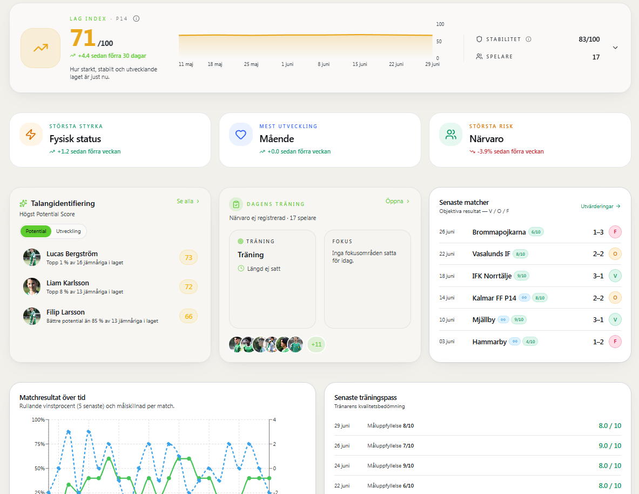This screenshot has height=494, width=639.
Task: Click the target icon beside Träning label
Action: coord(240,241)
